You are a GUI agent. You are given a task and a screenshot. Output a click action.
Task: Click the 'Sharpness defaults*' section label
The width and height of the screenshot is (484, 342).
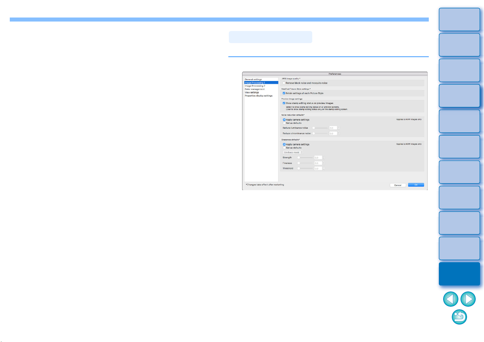tap(290, 140)
